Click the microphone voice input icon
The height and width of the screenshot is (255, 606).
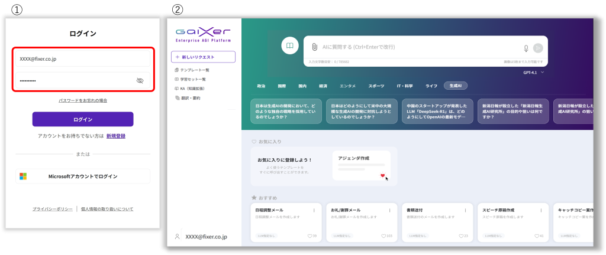click(526, 48)
